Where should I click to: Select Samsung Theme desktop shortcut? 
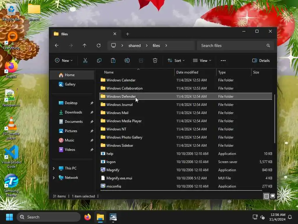pos(11,186)
